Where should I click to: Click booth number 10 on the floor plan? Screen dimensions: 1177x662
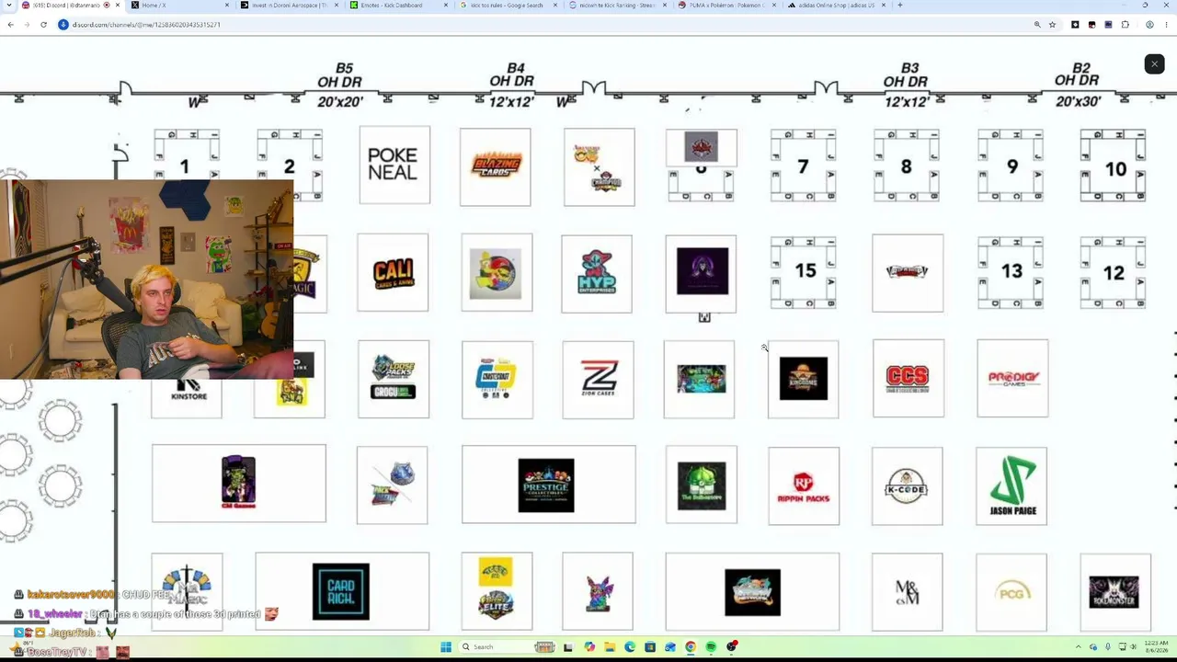pyautogui.click(x=1114, y=166)
